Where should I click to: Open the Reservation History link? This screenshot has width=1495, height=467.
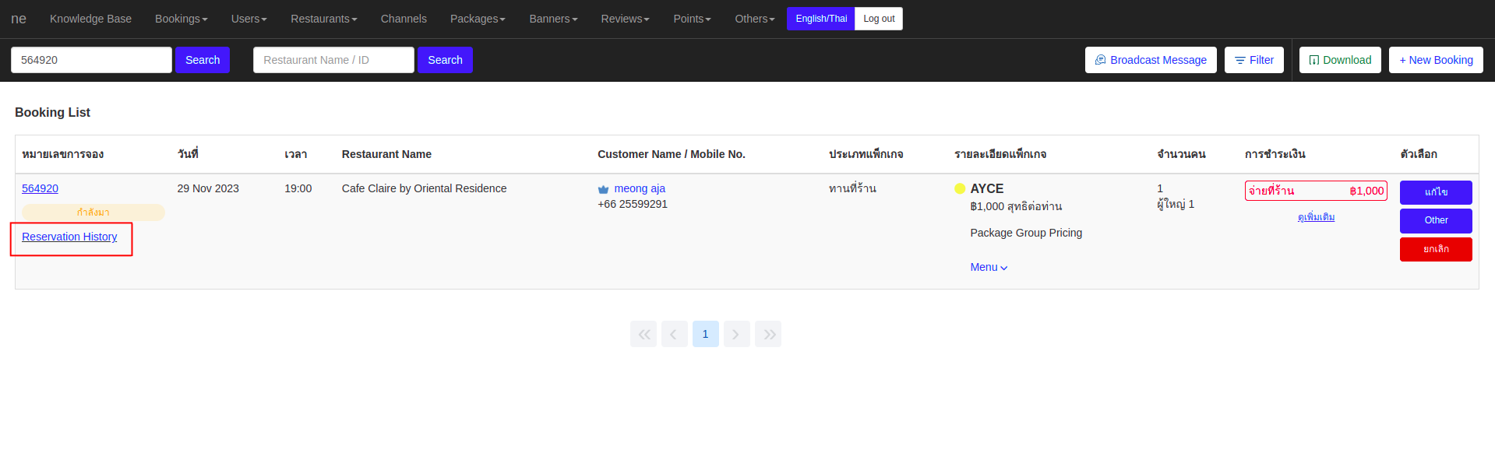(x=69, y=237)
